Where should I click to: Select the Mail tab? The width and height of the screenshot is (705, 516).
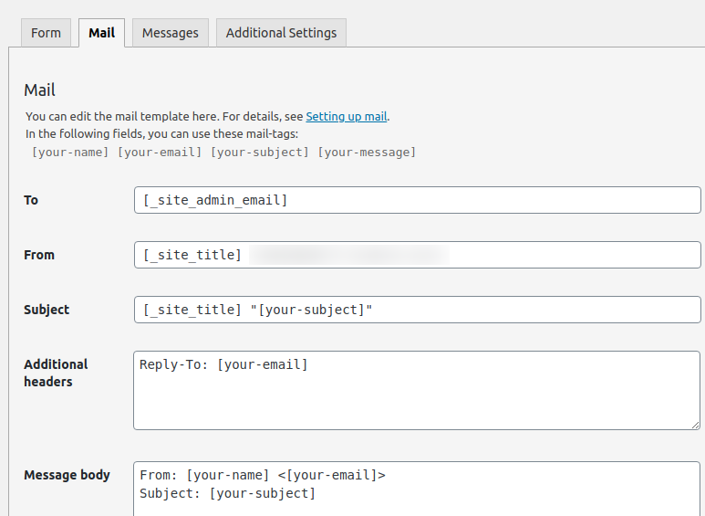click(x=101, y=33)
